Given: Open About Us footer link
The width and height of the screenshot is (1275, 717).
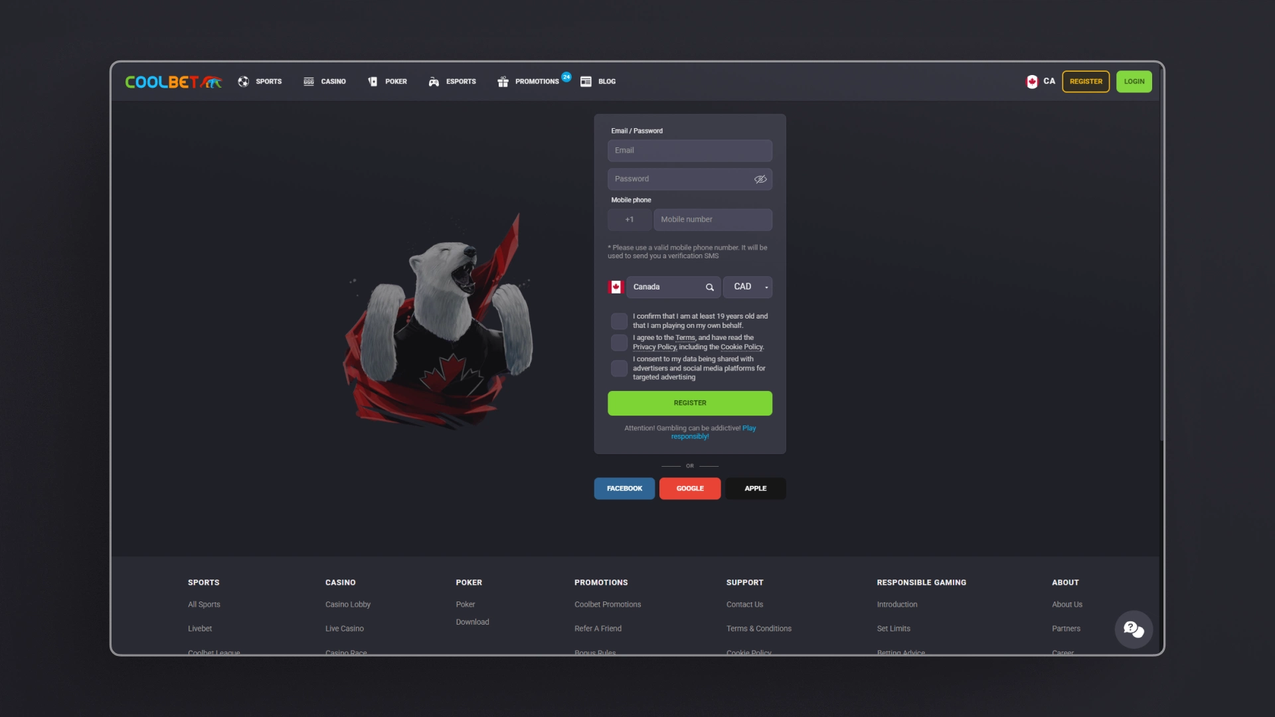Looking at the screenshot, I should (x=1067, y=605).
